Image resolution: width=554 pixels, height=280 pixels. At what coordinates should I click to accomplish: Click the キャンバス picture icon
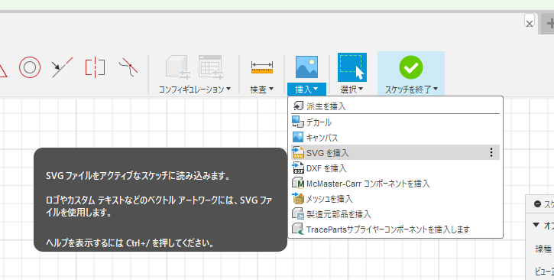pyautogui.click(x=298, y=137)
